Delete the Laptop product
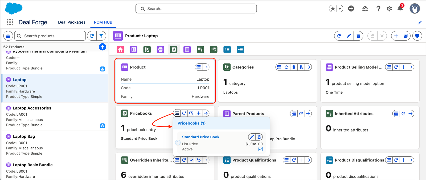Image resolution: width=426 pixels, height=180 pixels. pos(358,36)
